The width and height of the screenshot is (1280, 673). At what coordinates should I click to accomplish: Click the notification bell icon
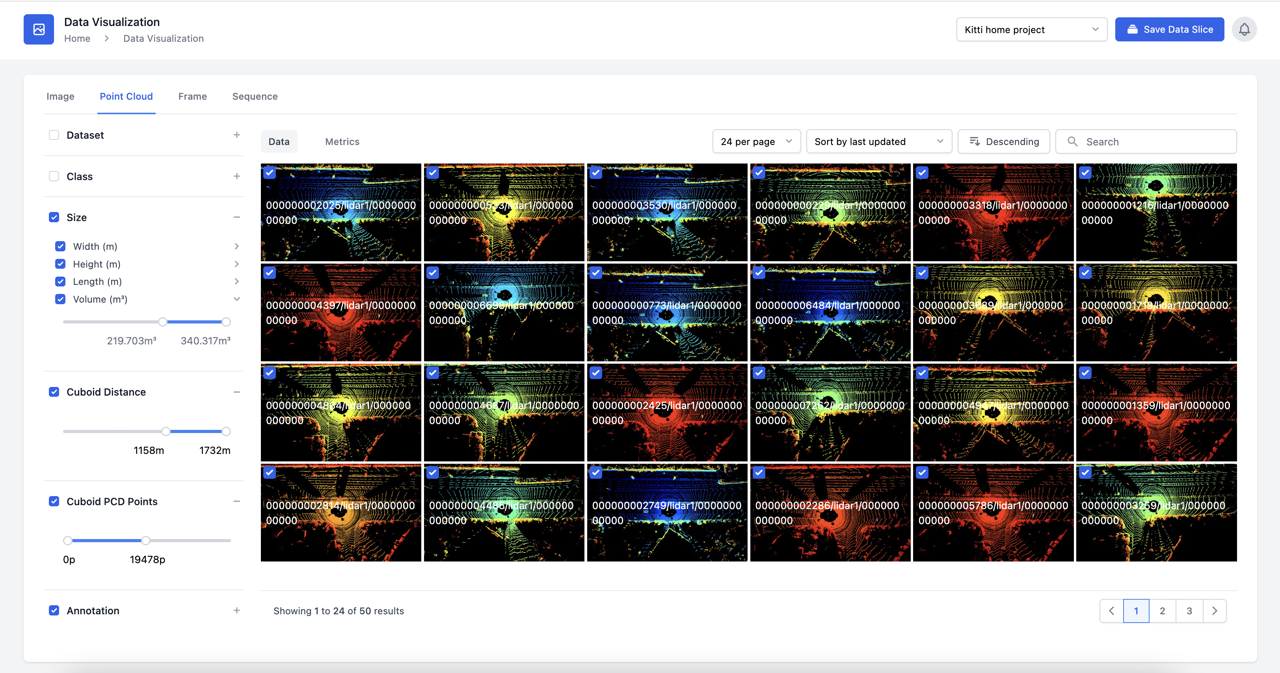click(1244, 30)
